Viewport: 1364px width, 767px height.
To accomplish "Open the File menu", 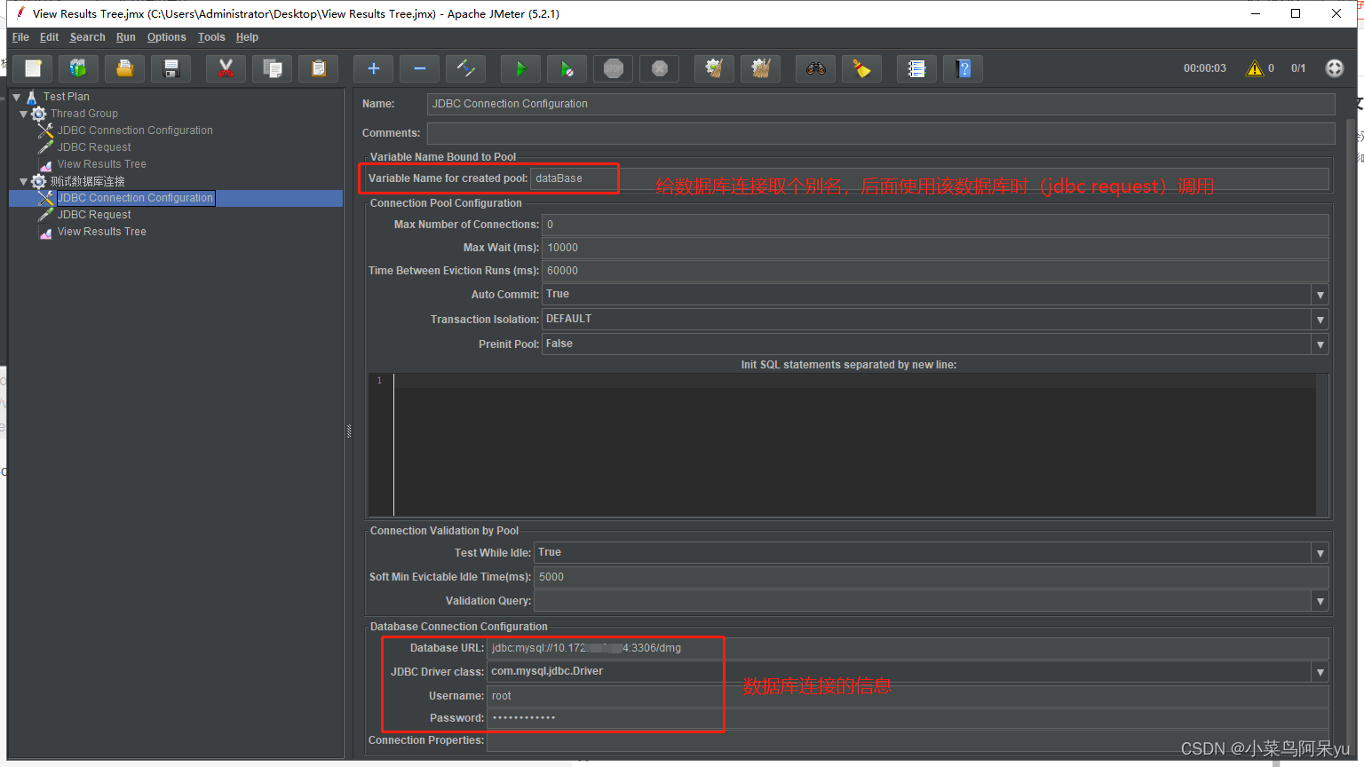I will point(20,37).
